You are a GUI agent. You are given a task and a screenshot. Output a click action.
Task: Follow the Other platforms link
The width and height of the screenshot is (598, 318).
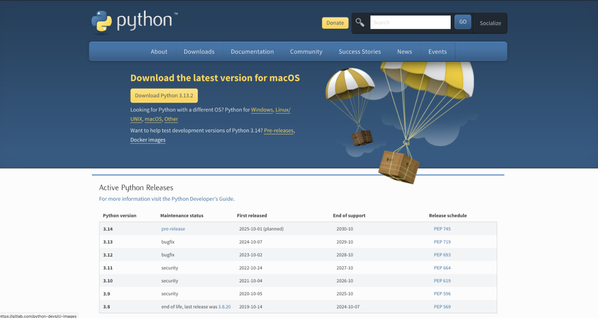tap(171, 119)
